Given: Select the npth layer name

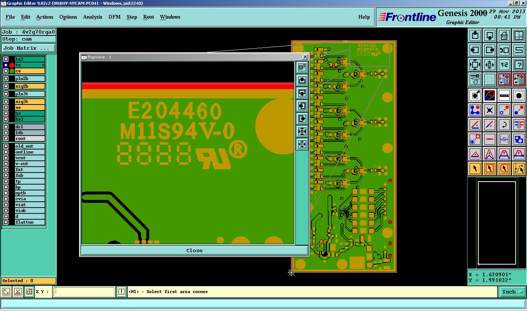Looking at the screenshot, I should pyautogui.click(x=30, y=193).
